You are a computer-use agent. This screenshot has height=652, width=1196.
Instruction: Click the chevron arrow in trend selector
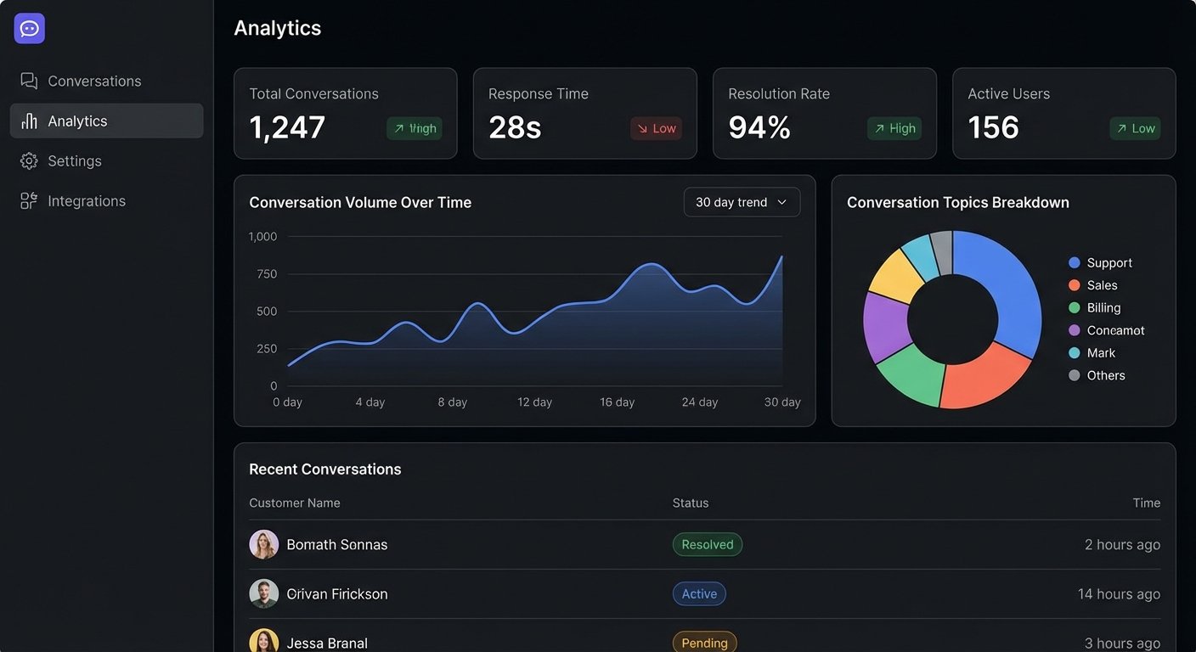[782, 202]
